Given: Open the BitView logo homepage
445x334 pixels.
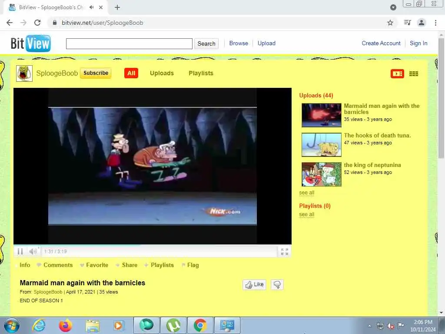Looking at the screenshot, I should 31,43.
